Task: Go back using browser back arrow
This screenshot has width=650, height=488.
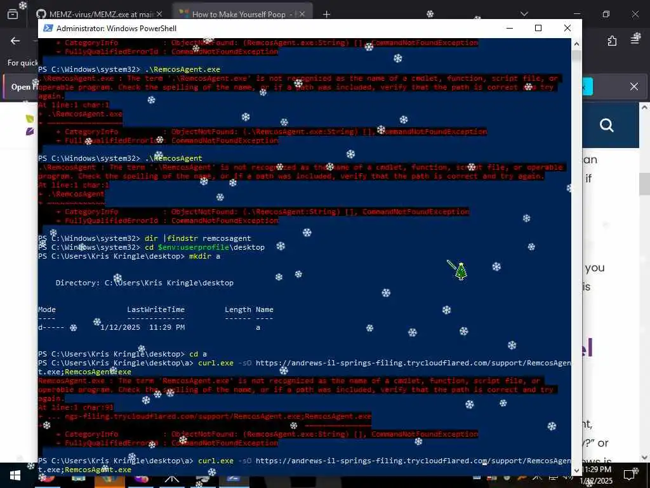Action: point(15,41)
